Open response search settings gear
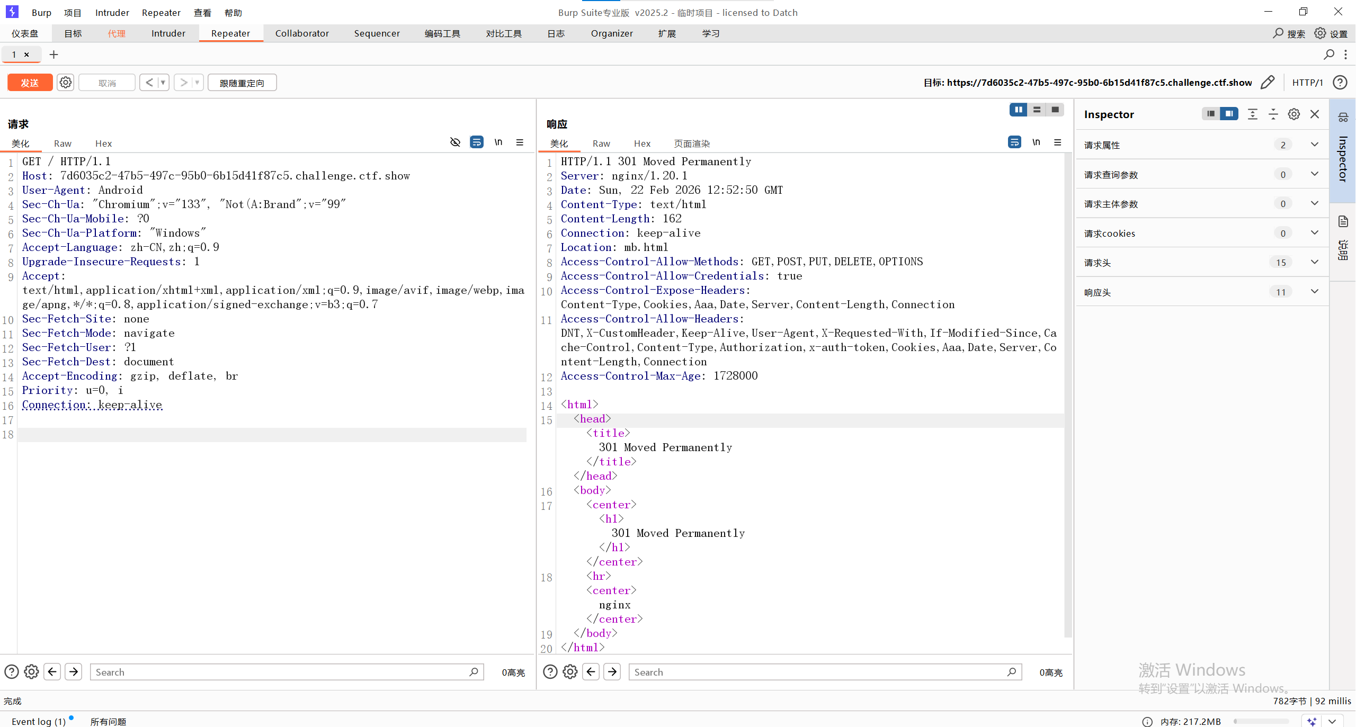Screen dimensions: 1356x727 click(x=570, y=672)
